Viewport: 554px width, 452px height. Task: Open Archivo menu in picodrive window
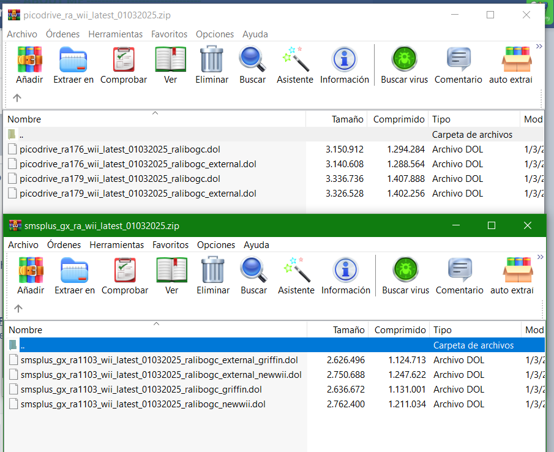[x=22, y=34]
